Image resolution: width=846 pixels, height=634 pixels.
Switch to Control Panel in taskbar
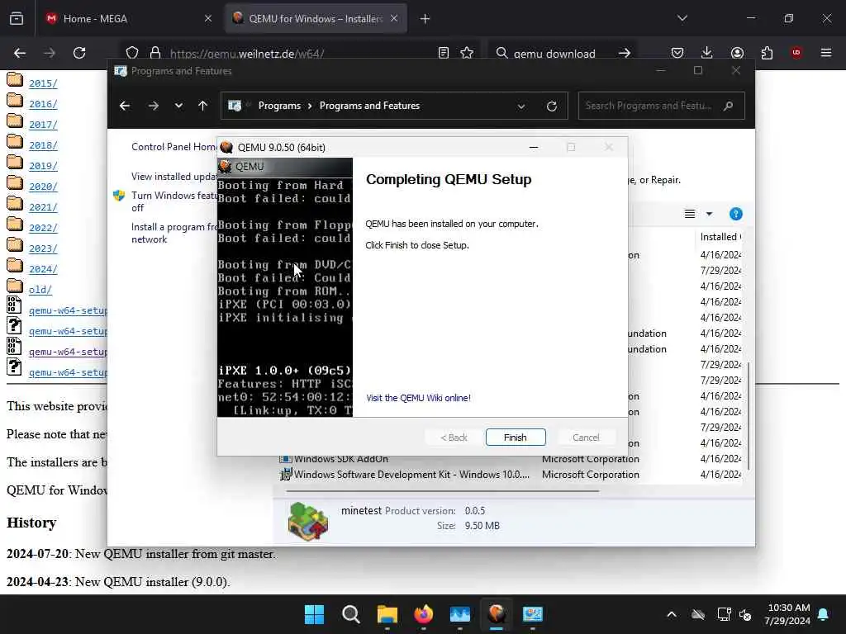point(533,614)
